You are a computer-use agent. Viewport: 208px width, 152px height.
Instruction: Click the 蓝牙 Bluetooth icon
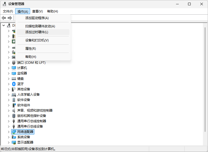click(14, 84)
